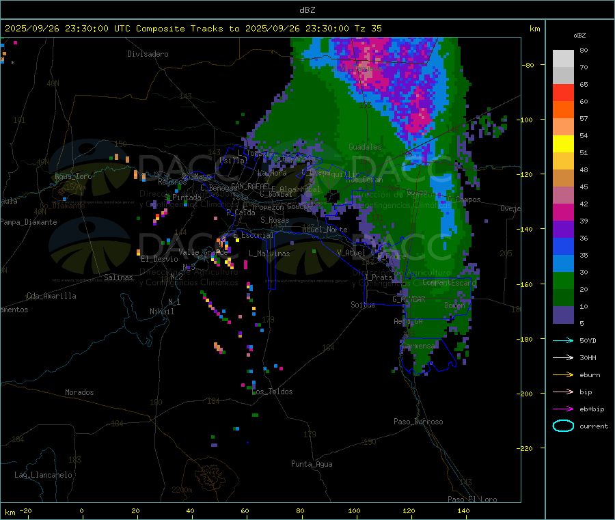This screenshot has height=520, width=615.
Task: Click the Nihuil place label
Action: click(161, 312)
